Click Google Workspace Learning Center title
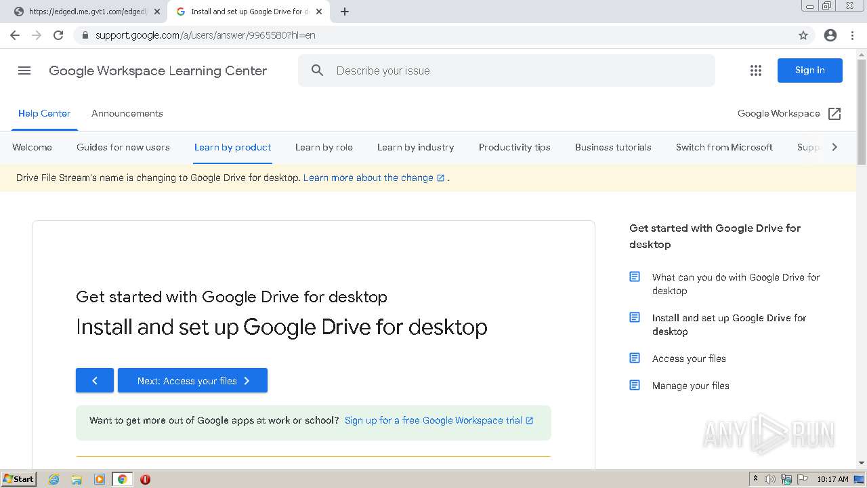The height and width of the screenshot is (488, 867). coord(158,70)
